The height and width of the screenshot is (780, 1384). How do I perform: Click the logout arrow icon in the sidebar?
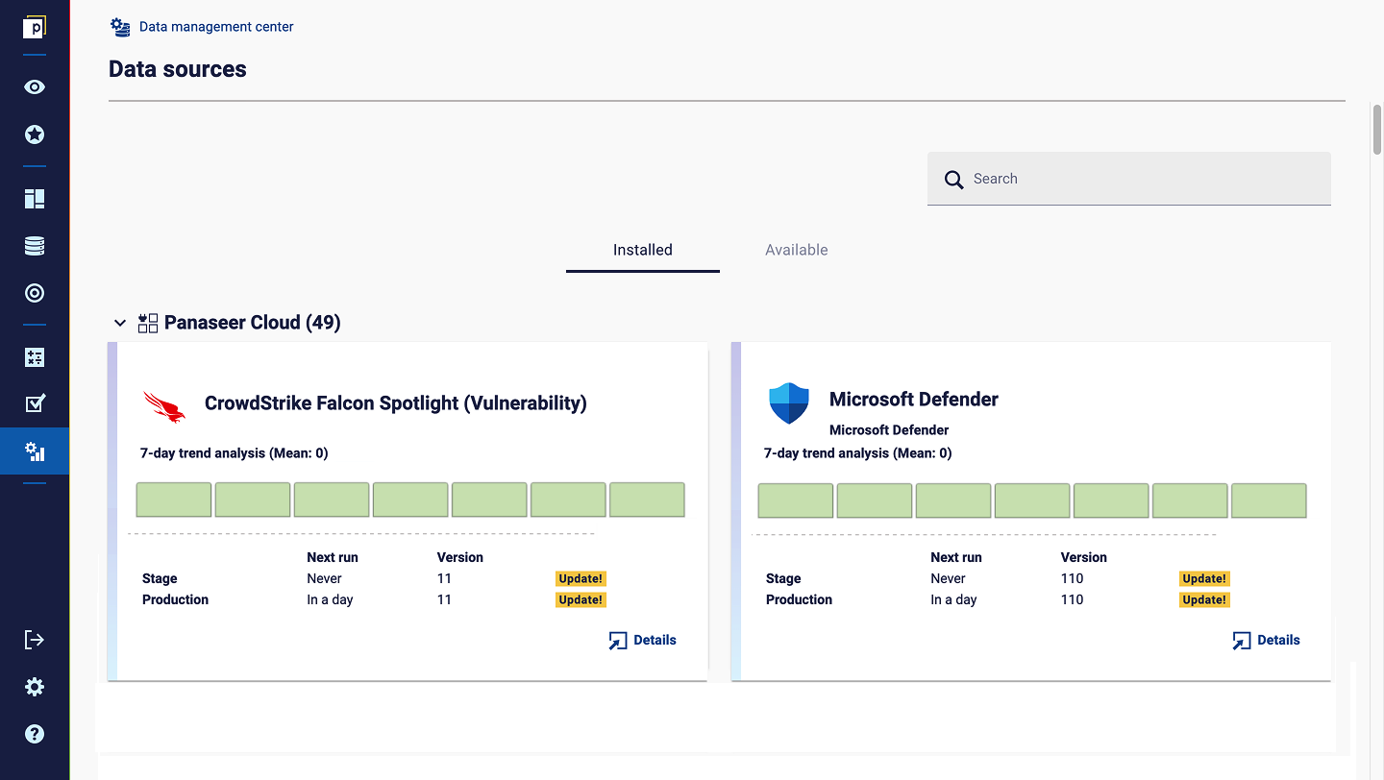pyautogui.click(x=35, y=640)
